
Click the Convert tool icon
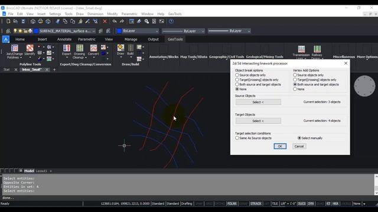[x=93, y=48]
